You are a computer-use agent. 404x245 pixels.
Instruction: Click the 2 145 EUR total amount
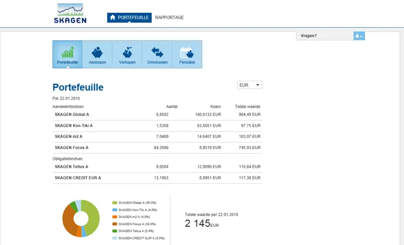click(201, 223)
